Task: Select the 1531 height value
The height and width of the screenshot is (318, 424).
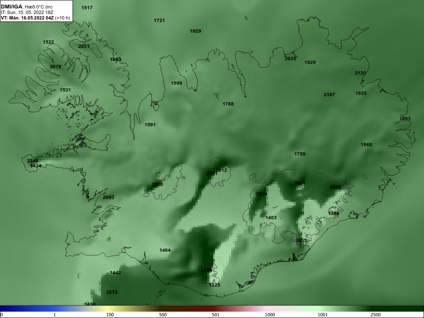Action: (x=65, y=90)
